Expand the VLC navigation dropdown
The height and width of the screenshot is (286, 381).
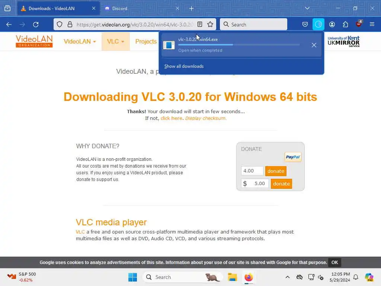pyautogui.click(x=116, y=41)
